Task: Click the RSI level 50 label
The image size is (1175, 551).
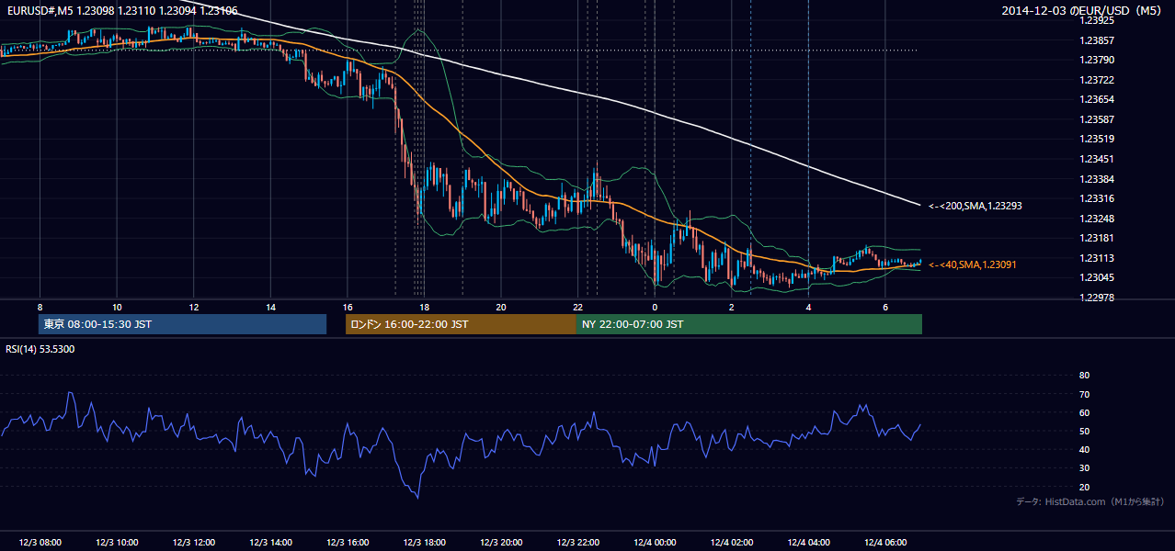Action: coord(1084,431)
